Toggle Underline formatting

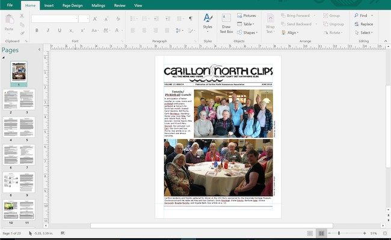click(x=60, y=31)
